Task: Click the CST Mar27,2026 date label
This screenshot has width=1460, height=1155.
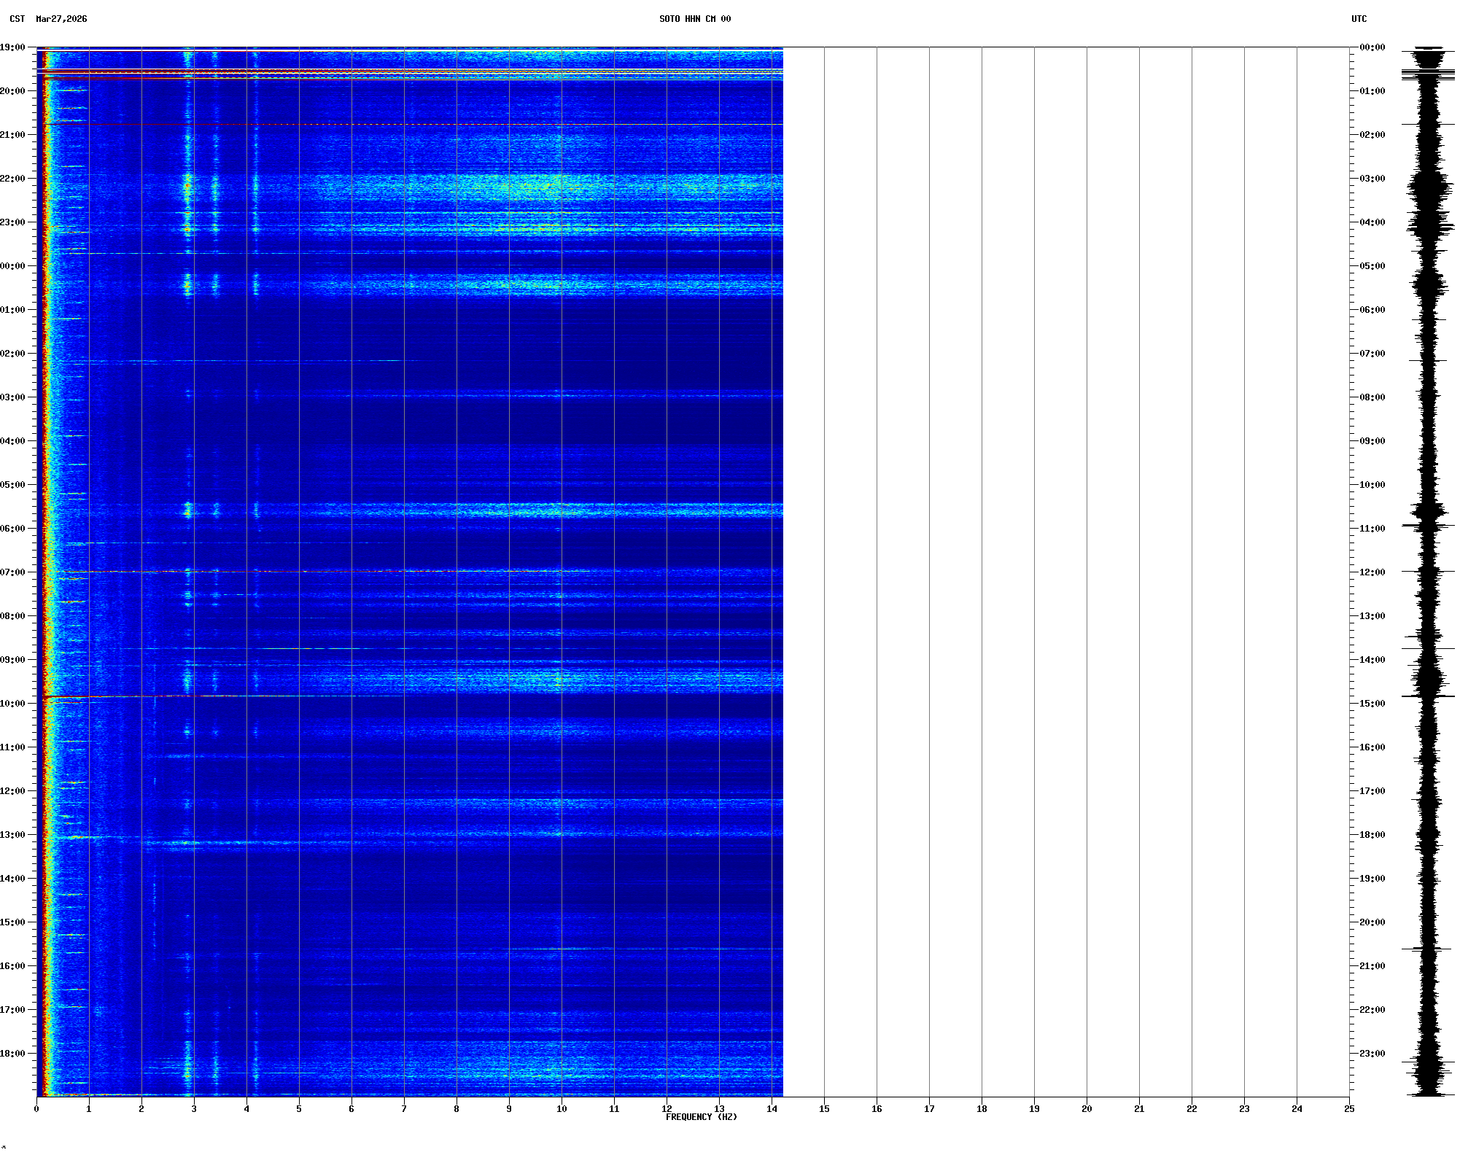Action: click(48, 19)
